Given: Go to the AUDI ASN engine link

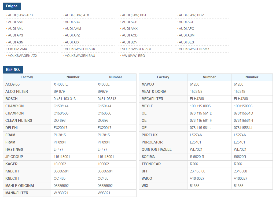Looking at the screenshot, I should (x=16, y=42).
